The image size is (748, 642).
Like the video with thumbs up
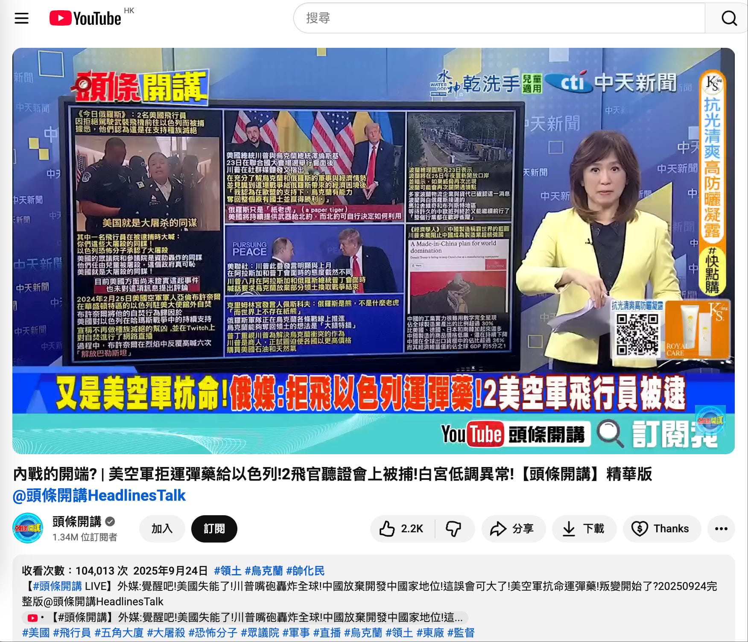[401, 529]
